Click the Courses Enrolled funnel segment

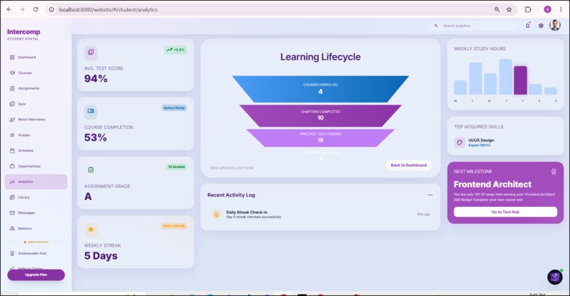tap(320, 89)
